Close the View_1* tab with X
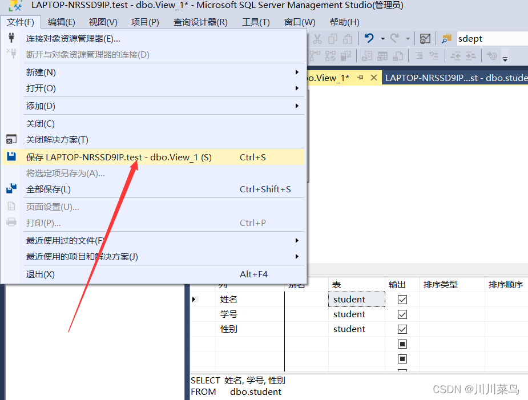The image size is (528, 400). [374, 78]
